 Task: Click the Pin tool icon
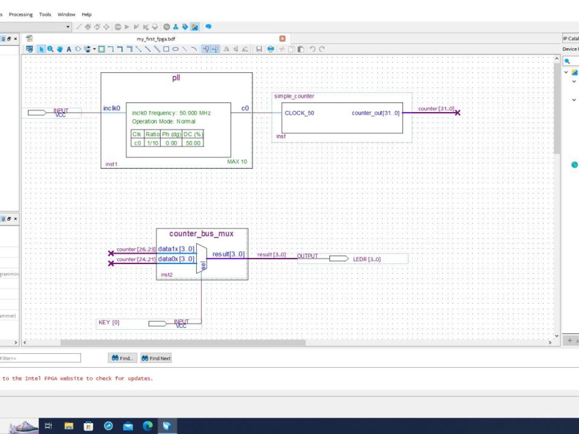click(x=87, y=49)
